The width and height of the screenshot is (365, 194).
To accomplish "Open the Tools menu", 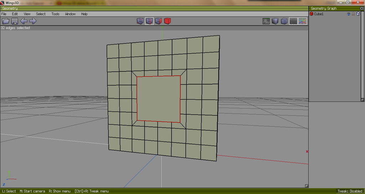I will coord(55,14).
